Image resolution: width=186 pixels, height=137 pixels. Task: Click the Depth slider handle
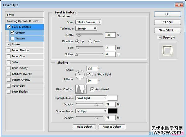point(79,35)
